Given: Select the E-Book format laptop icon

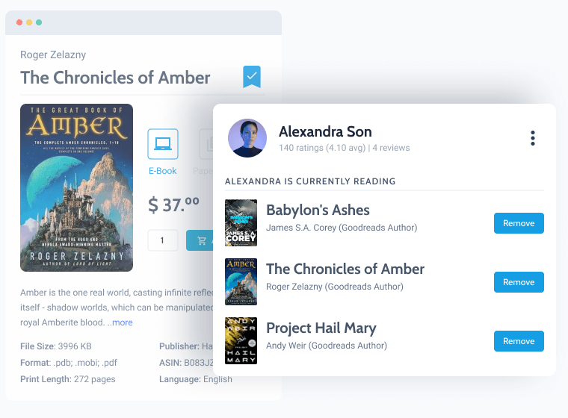Looking at the screenshot, I should 163,143.
